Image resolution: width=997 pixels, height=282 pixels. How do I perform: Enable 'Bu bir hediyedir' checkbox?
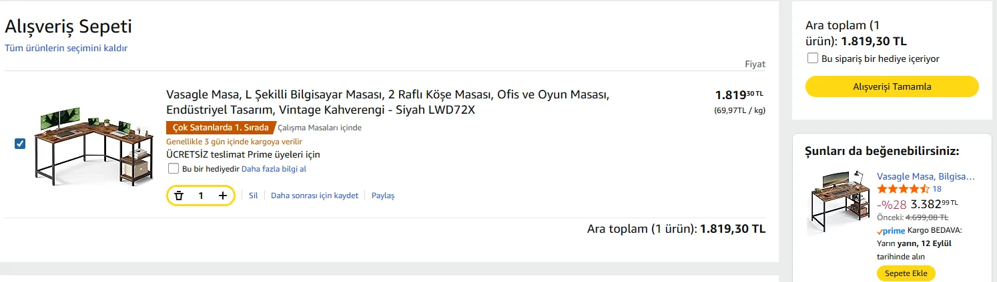(174, 169)
